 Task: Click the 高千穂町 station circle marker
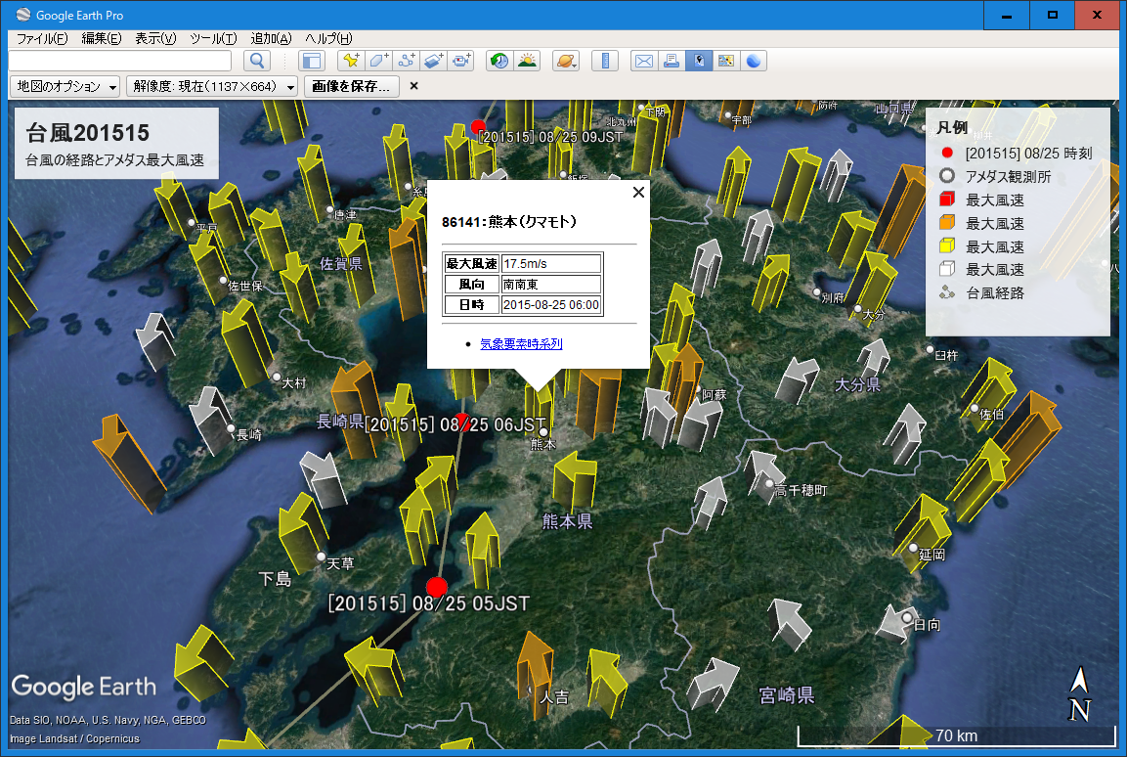(769, 483)
